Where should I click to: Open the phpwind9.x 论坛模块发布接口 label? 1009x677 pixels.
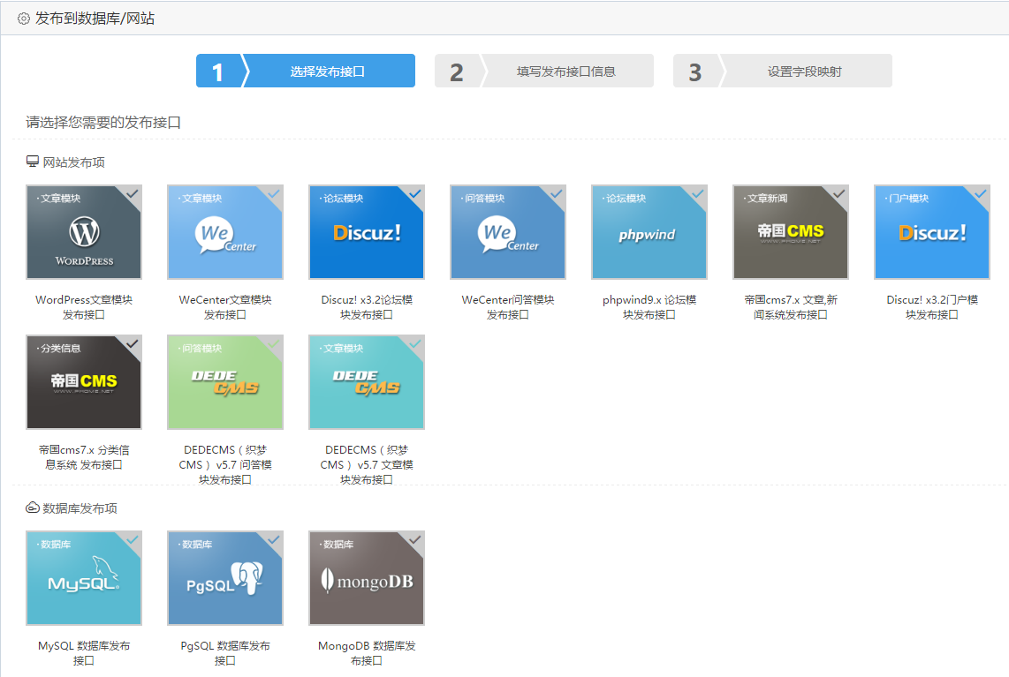point(649,307)
